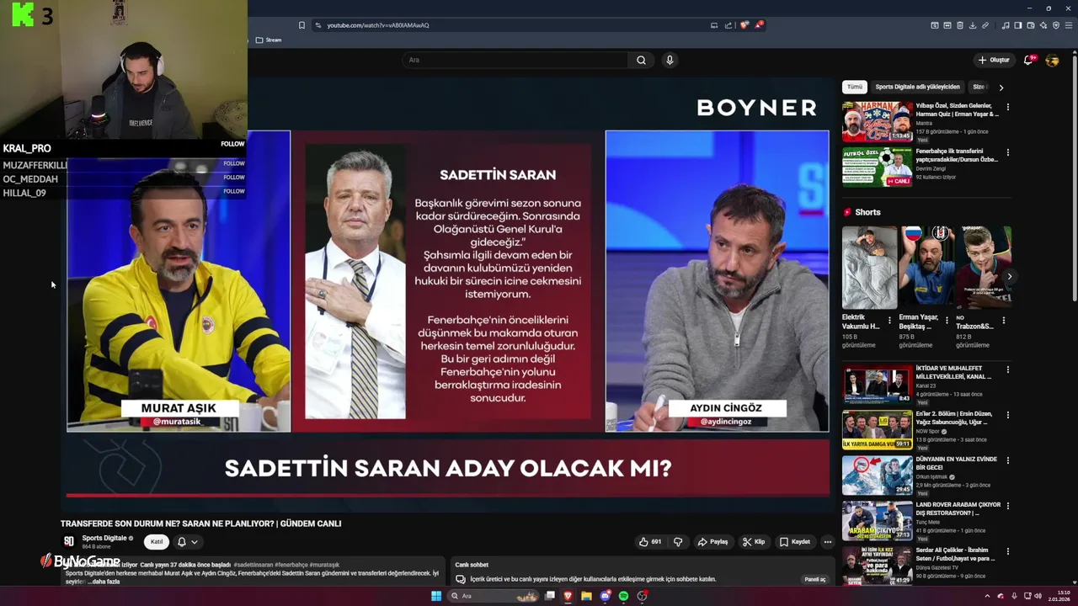The width and height of the screenshot is (1078, 606).
Task: Open the three-dot more actions under video
Action: click(x=828, y=542)
